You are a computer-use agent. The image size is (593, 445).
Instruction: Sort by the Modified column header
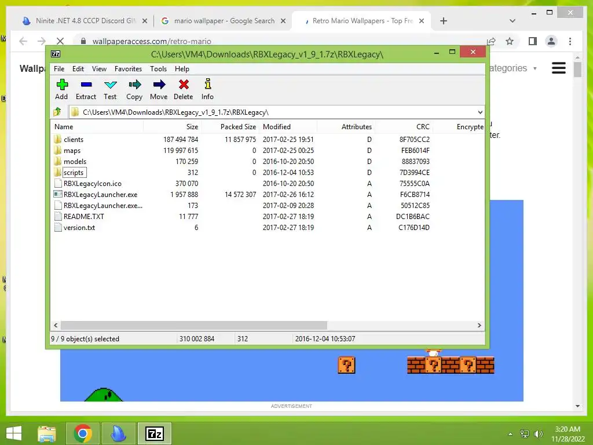click(x=288, y=127)
